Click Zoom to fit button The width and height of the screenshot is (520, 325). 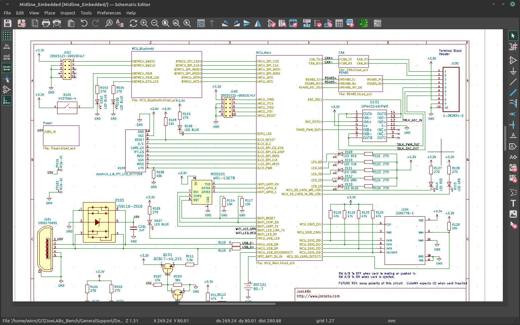tap(166, 23)
